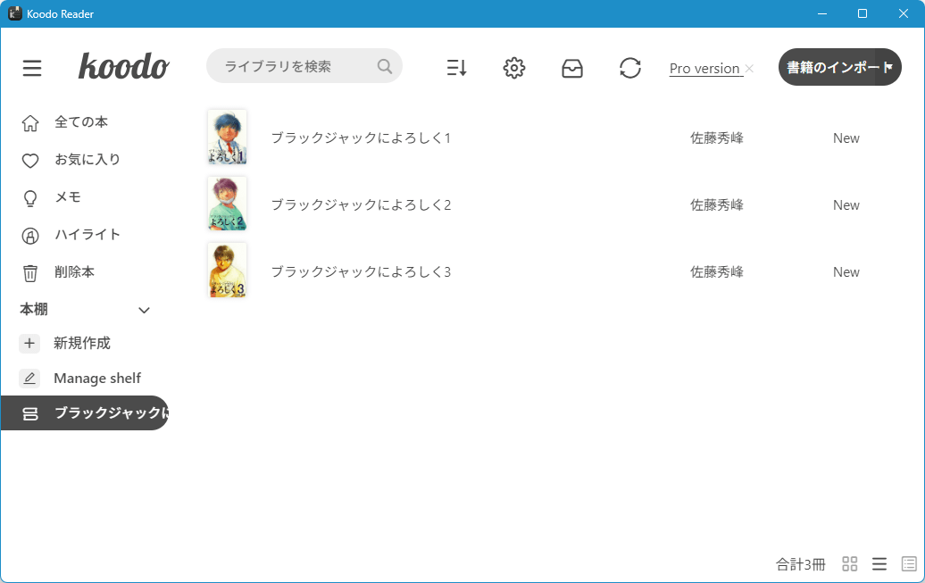This screenshot has height=583, width=925.
Task: Select the ブラックジャック shelf item
Action: point(84,413)
